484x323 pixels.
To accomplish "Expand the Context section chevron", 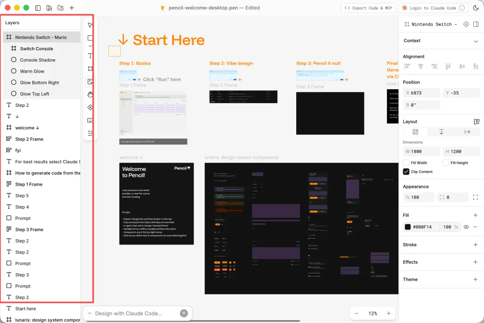I will coord(475,41).
